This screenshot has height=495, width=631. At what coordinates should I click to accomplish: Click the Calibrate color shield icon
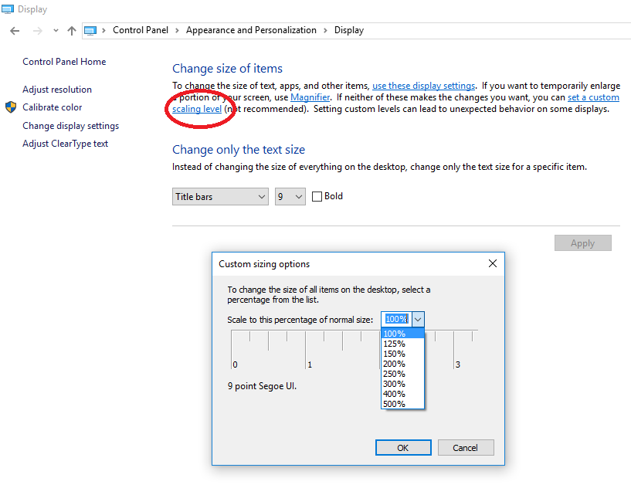(x=11, y=107)
